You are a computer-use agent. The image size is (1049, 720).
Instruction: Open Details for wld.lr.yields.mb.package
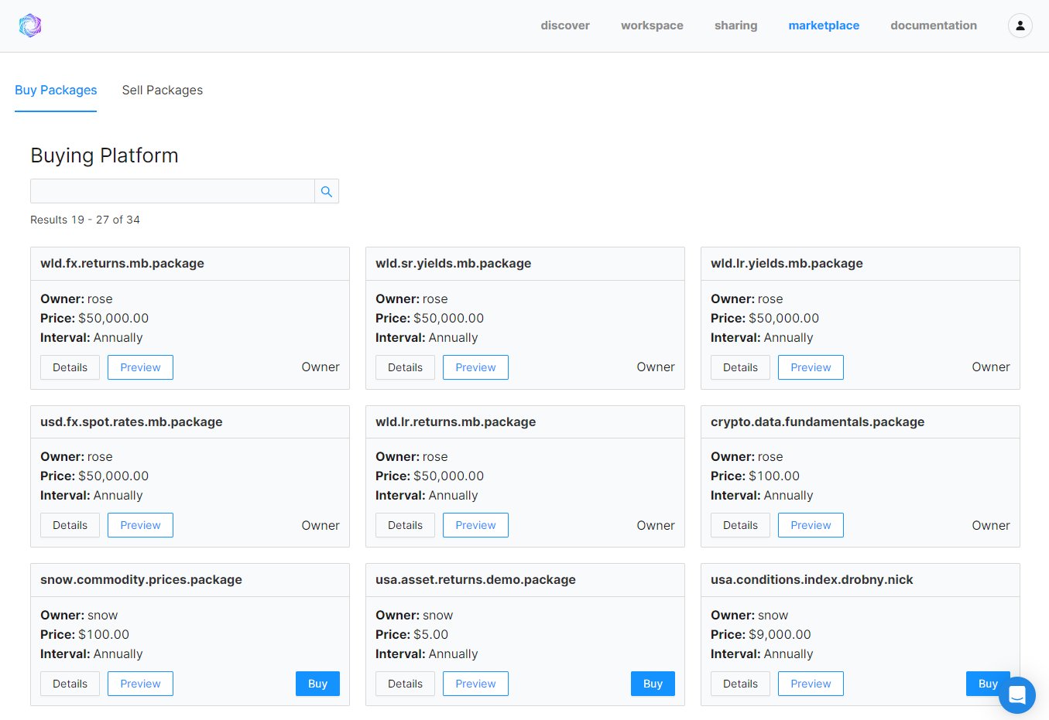pyautogui.click(x=740, y=367)
